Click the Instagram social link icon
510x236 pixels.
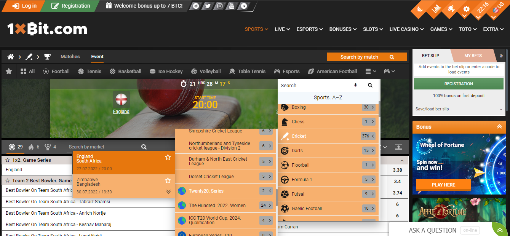coord(220,6)
